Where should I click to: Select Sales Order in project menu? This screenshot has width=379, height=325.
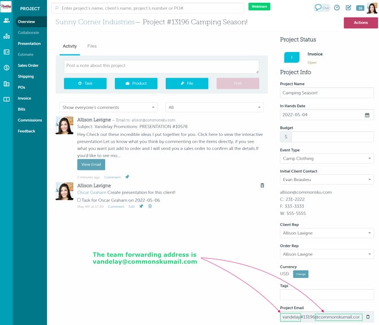(x=28, y=65)
